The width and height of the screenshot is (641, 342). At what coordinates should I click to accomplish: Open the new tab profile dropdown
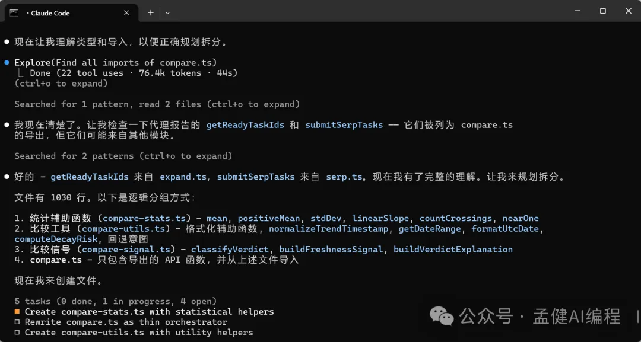168,12
